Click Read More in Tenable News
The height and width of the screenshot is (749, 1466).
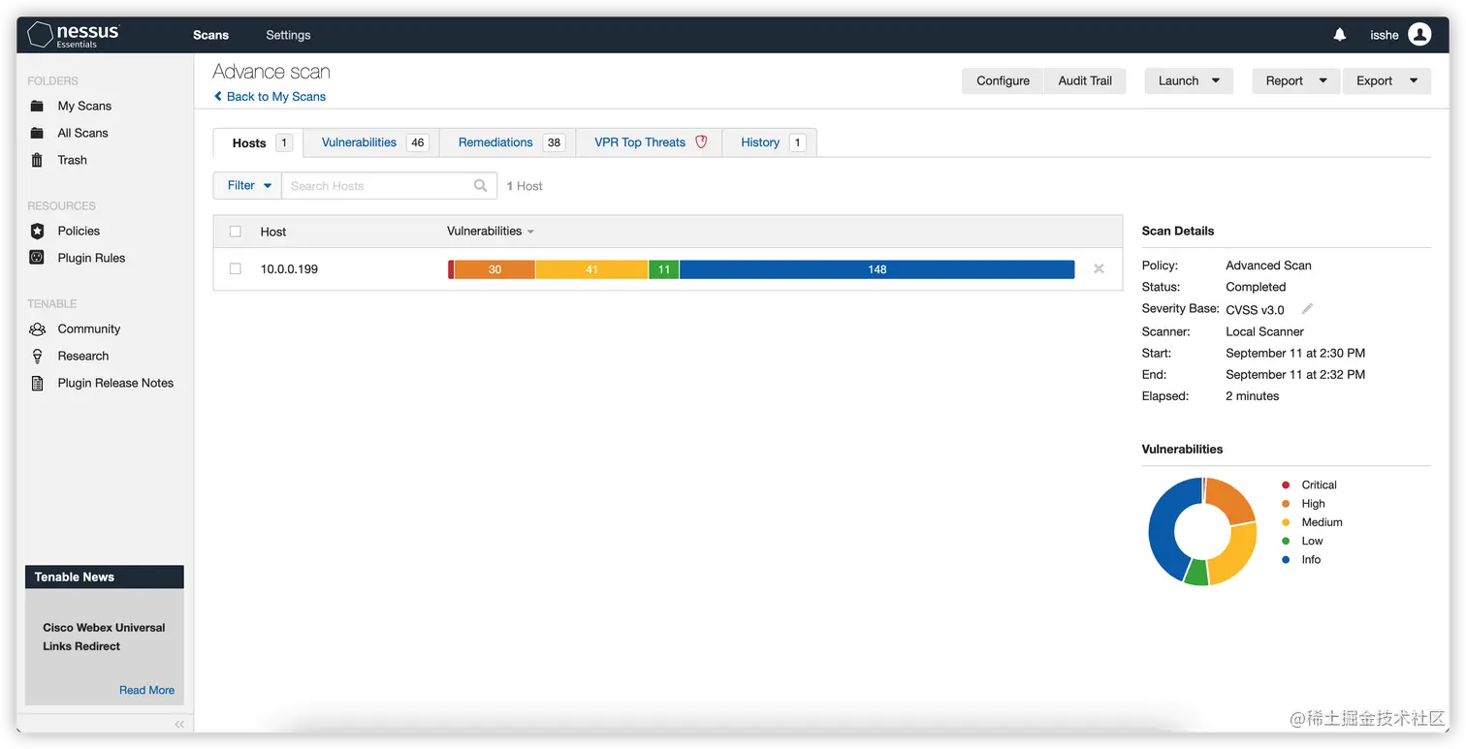146,690
